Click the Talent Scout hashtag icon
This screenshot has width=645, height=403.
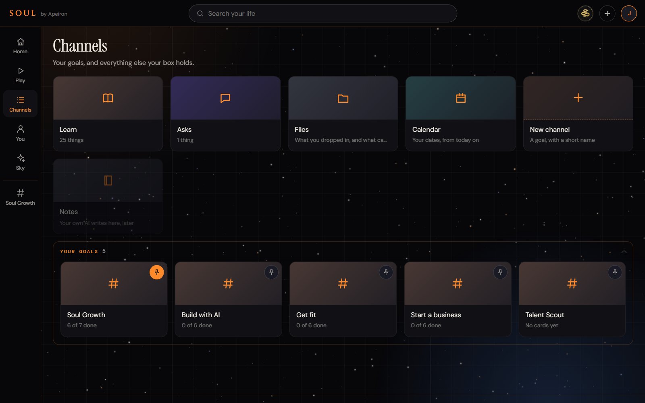572,283
